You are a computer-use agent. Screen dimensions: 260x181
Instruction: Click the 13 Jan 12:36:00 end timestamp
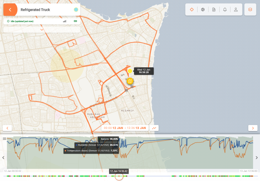coord(249,171)
